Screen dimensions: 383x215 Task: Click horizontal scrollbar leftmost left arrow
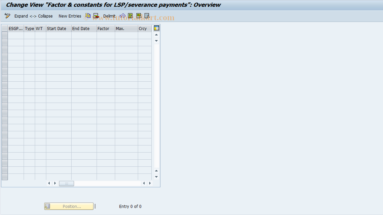click(49, 183)
